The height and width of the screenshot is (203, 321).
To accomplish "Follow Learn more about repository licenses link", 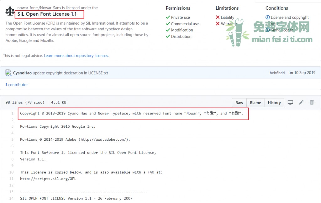I will point(76,56).
